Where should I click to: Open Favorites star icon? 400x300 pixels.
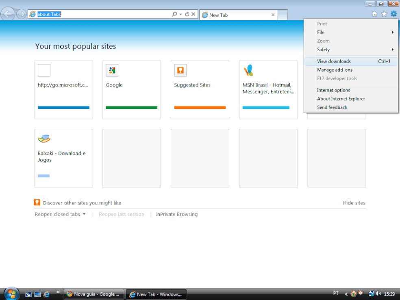pyautogui.click(x=384, y=14)
